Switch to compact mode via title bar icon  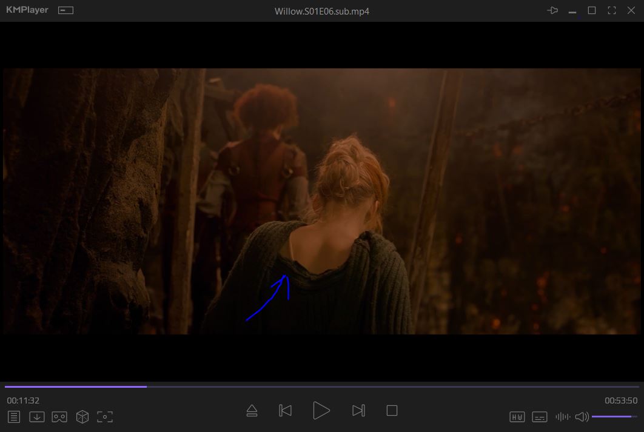65,10
